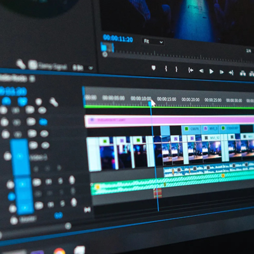Toggle Snap in the timeline header
The width and height of the screenshot is (254, 254).
click(6, 101)
